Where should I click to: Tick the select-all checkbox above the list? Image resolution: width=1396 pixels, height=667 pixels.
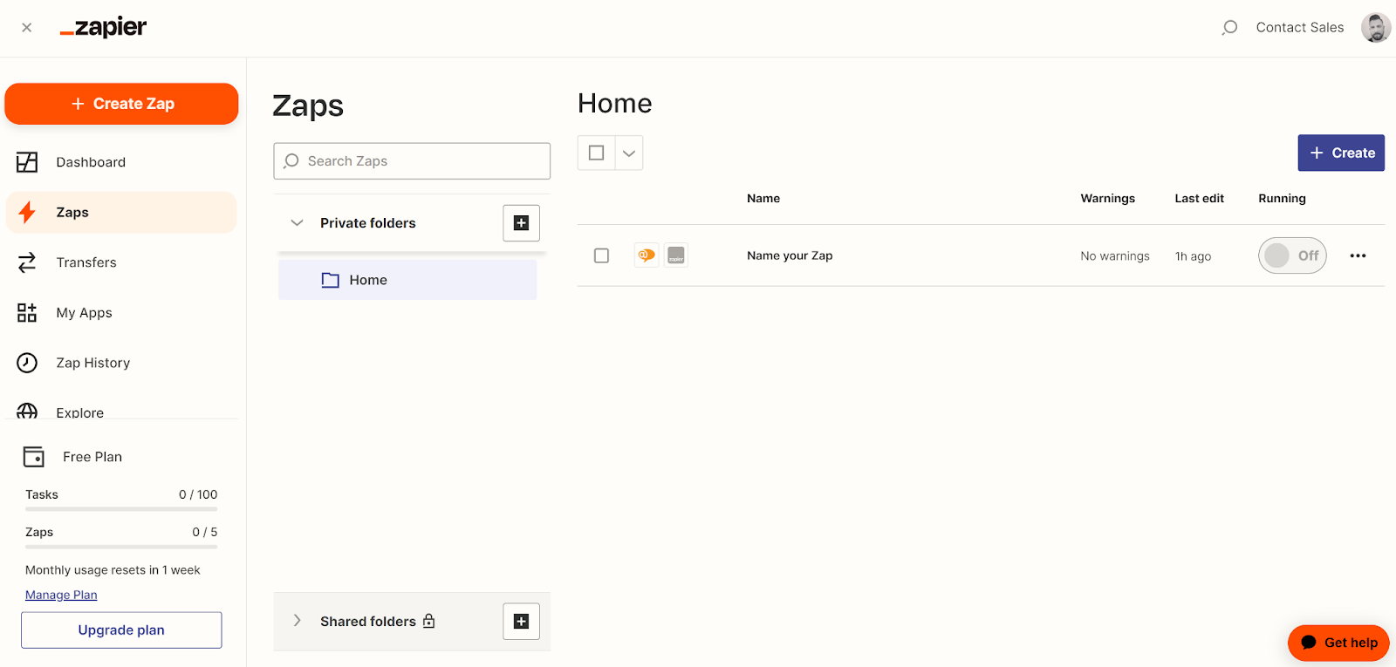597,153
